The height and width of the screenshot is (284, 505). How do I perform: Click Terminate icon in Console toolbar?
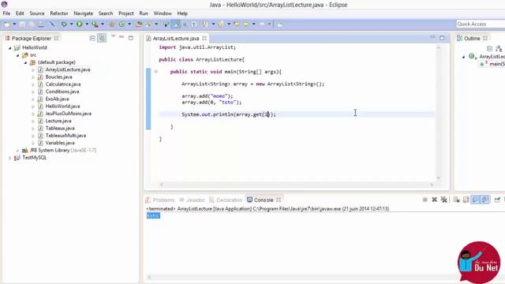[425, 200]
